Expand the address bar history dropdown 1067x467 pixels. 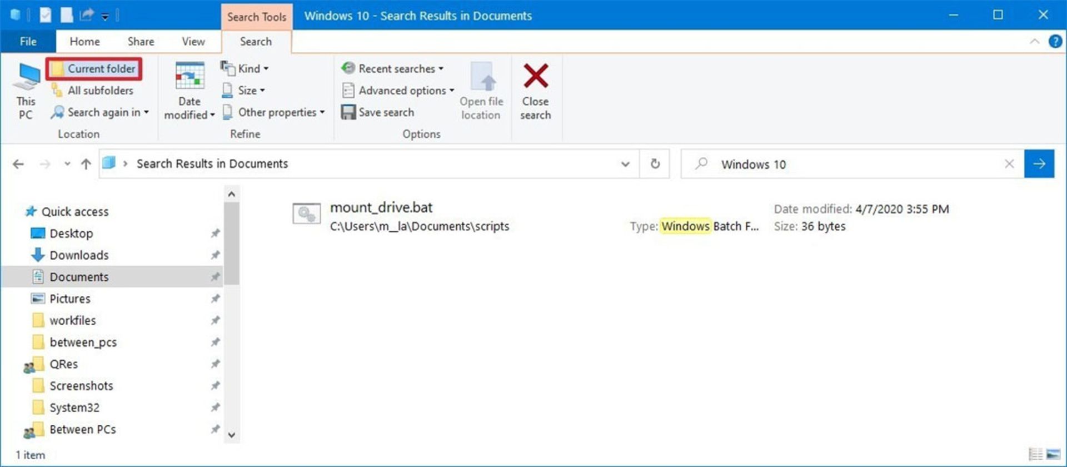(x=625, y=164)
